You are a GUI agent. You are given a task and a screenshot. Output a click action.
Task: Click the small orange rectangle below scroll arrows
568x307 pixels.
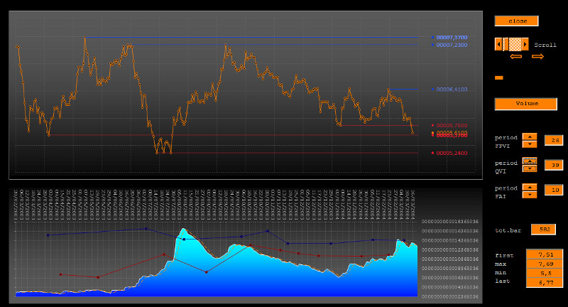click(498, 77)
